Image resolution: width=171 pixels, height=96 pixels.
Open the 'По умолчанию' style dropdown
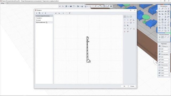click(165, 54)
